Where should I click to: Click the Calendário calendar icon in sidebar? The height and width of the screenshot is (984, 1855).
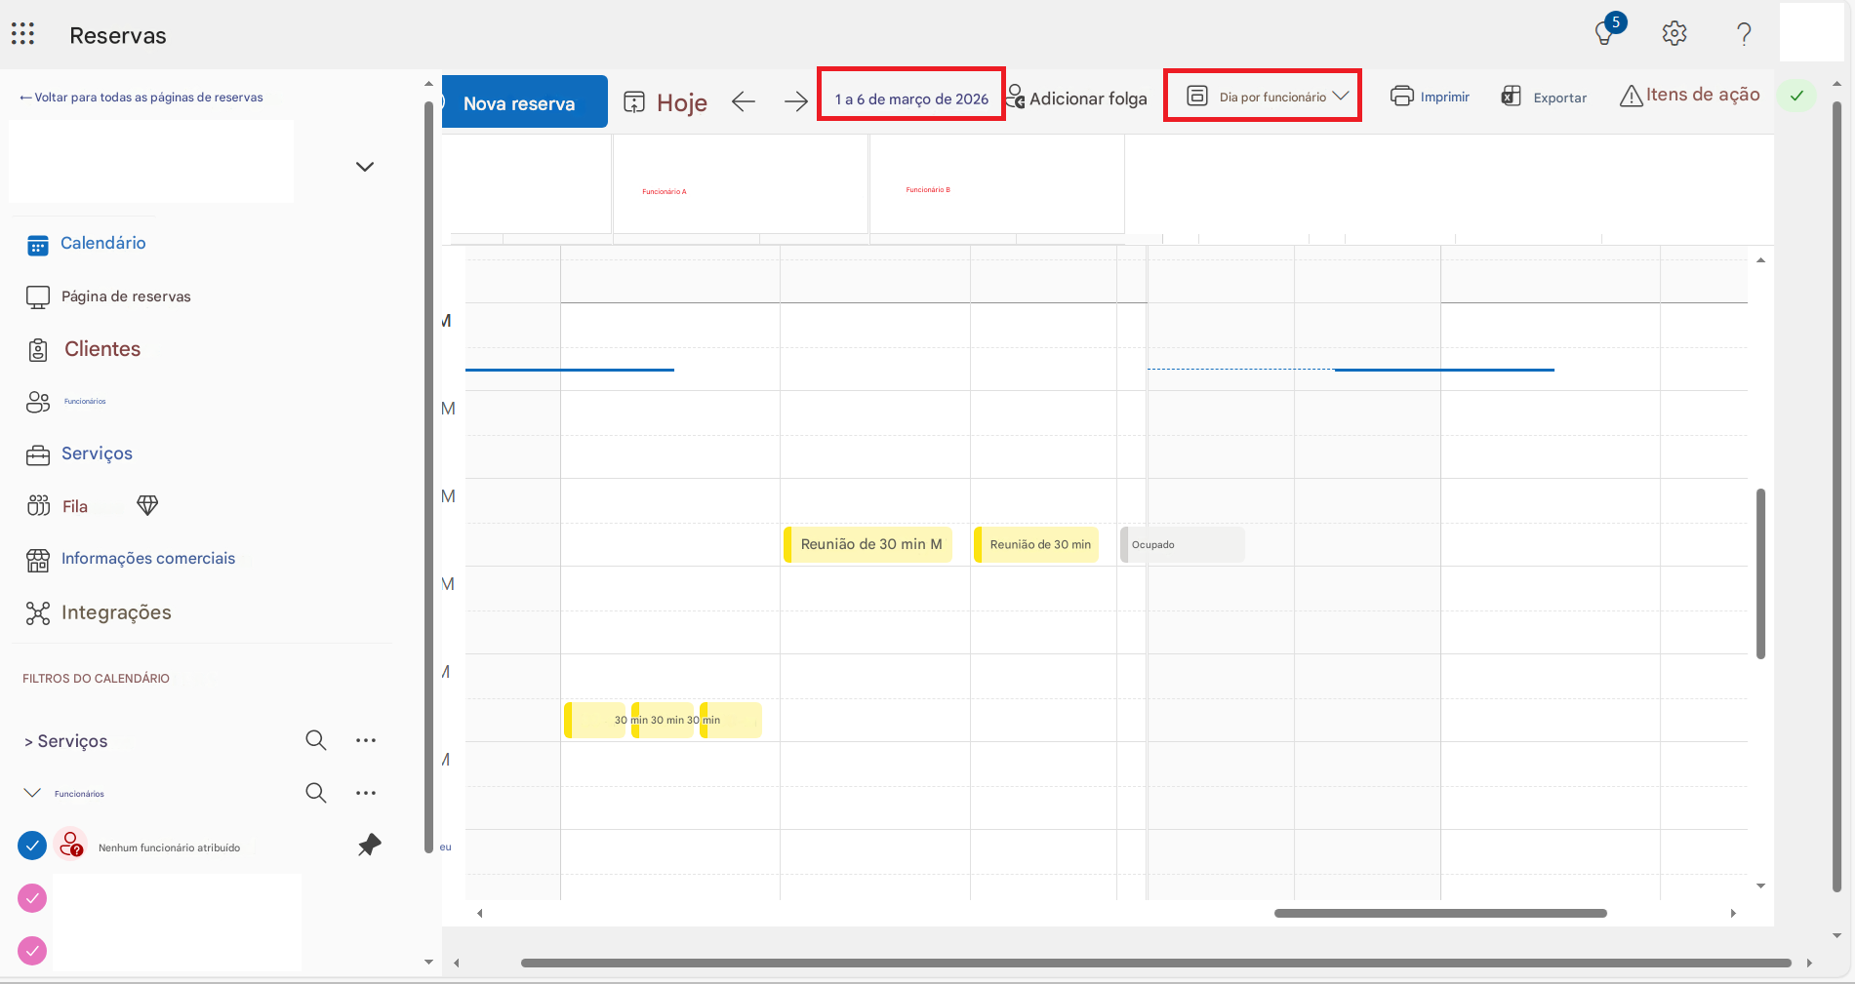[38, 245]
